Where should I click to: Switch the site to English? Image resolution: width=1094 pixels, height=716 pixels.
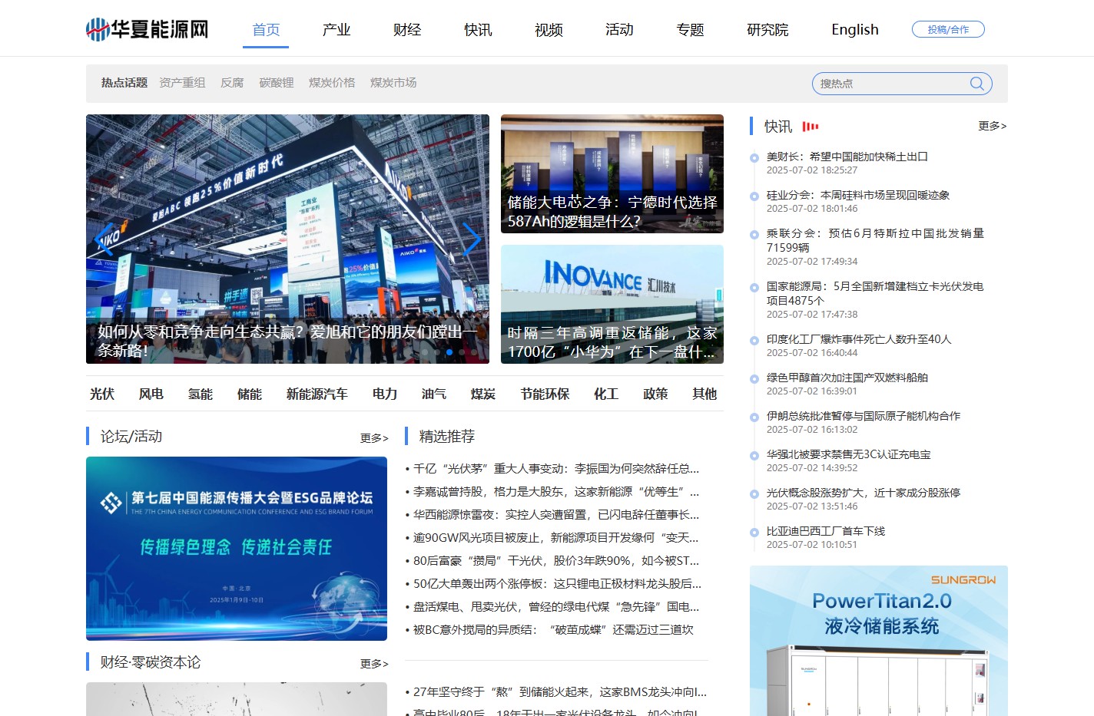[x=855, y=30]
